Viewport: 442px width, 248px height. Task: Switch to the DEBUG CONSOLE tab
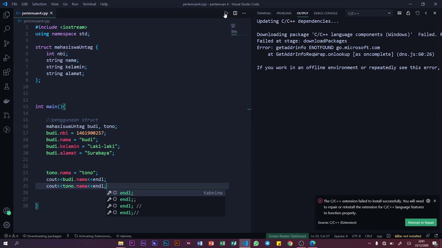326,13
